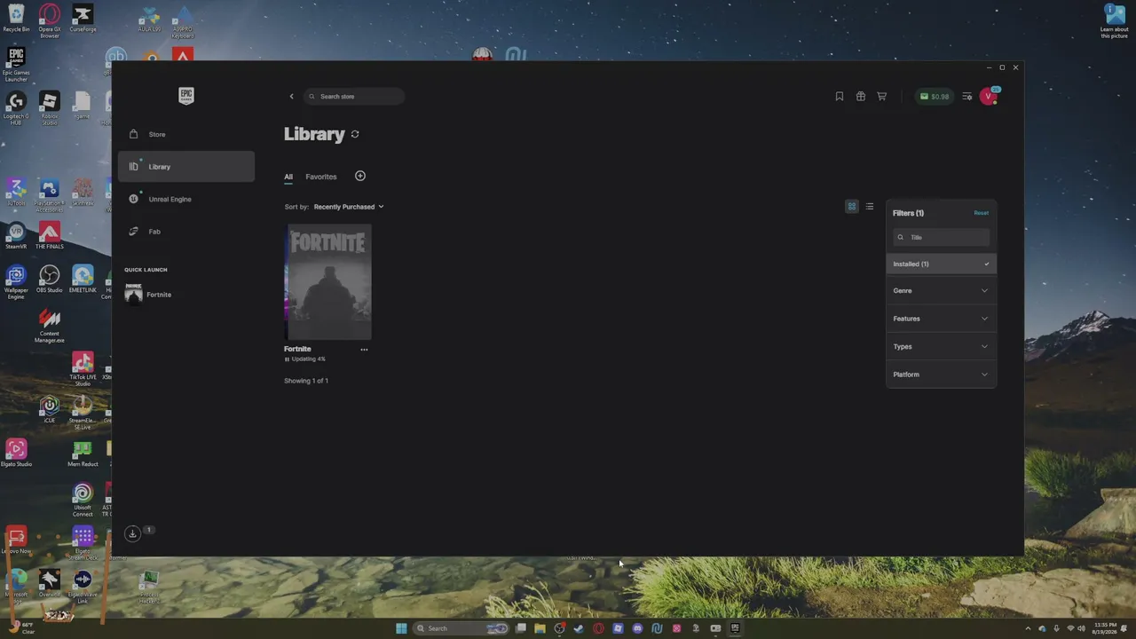Open the shopping cart
Screen dimensions: 1136x639
coord(882,97)
